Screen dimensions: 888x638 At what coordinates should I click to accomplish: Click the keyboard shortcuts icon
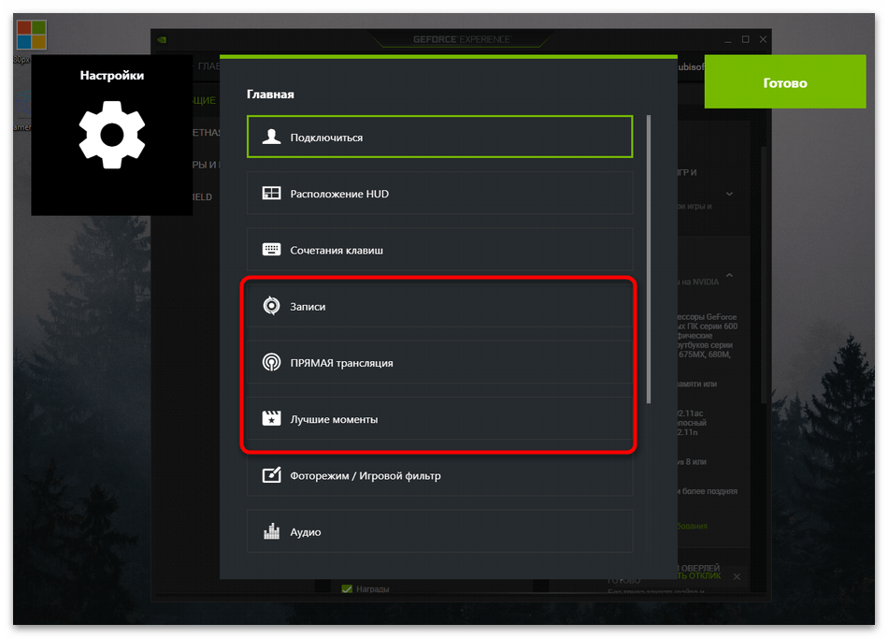271,250
